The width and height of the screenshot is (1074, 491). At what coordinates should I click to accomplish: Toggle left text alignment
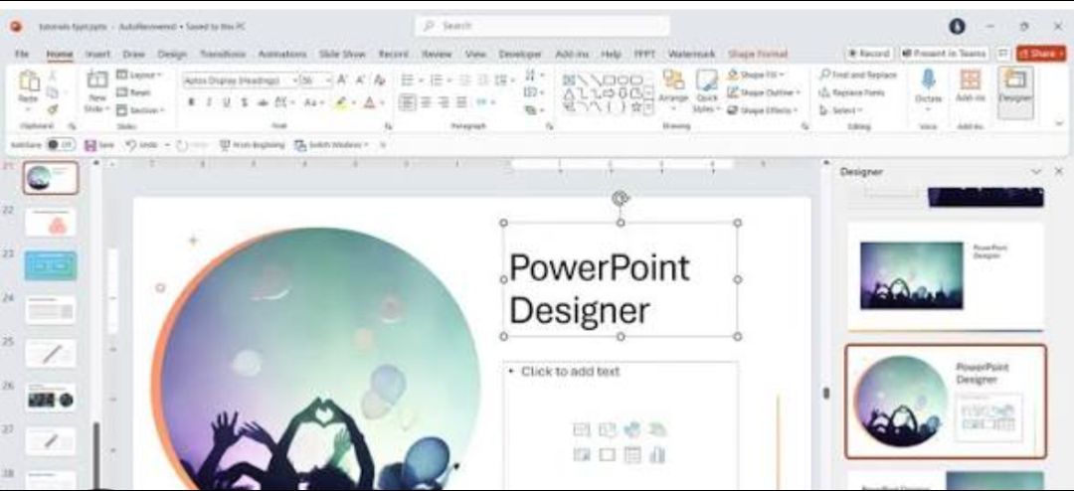click(x=408, y=102)
